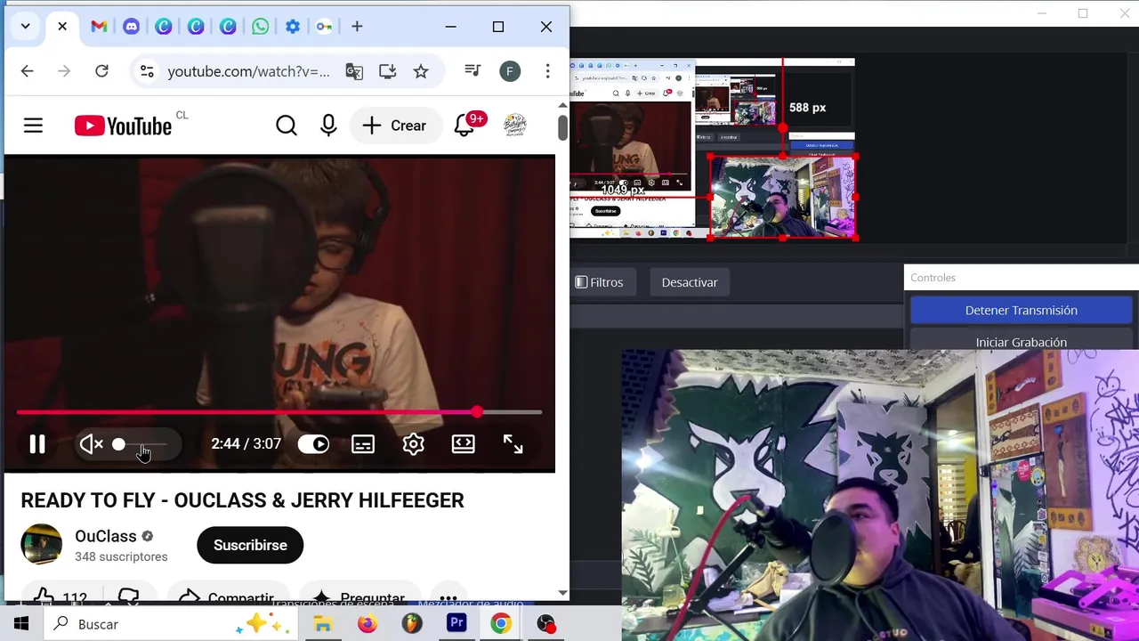
Task: Open the YouTube account avatar menu
Action: coord(515,126)
